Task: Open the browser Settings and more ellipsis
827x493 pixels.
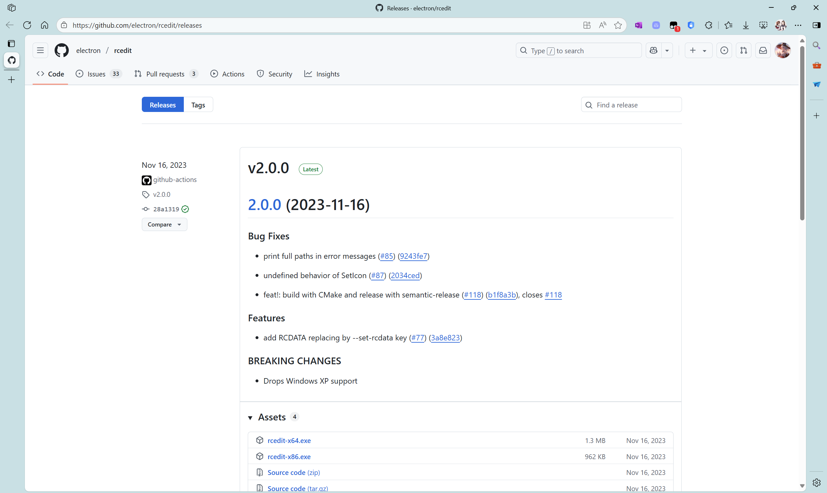Action: [x=798, y=25]
